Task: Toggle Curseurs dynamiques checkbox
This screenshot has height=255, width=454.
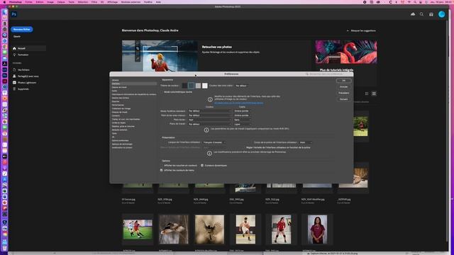Action: 202,165
